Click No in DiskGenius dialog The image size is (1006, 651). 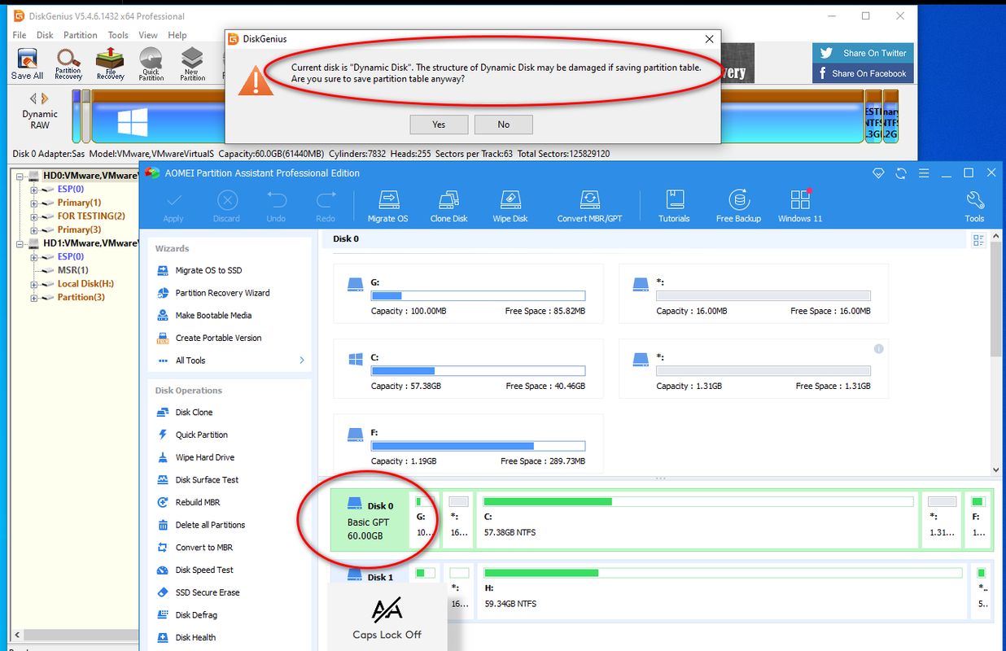point(504,125)
